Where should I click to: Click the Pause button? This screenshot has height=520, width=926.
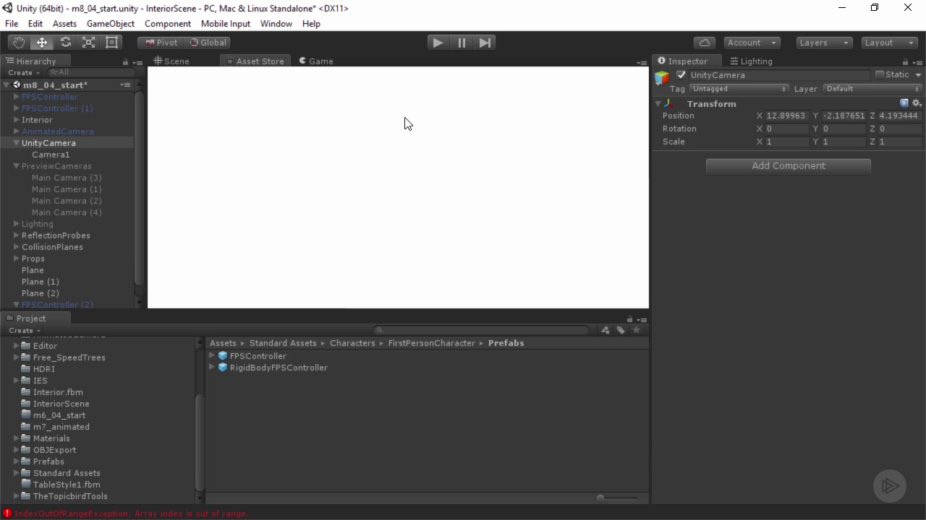point(462,43)
